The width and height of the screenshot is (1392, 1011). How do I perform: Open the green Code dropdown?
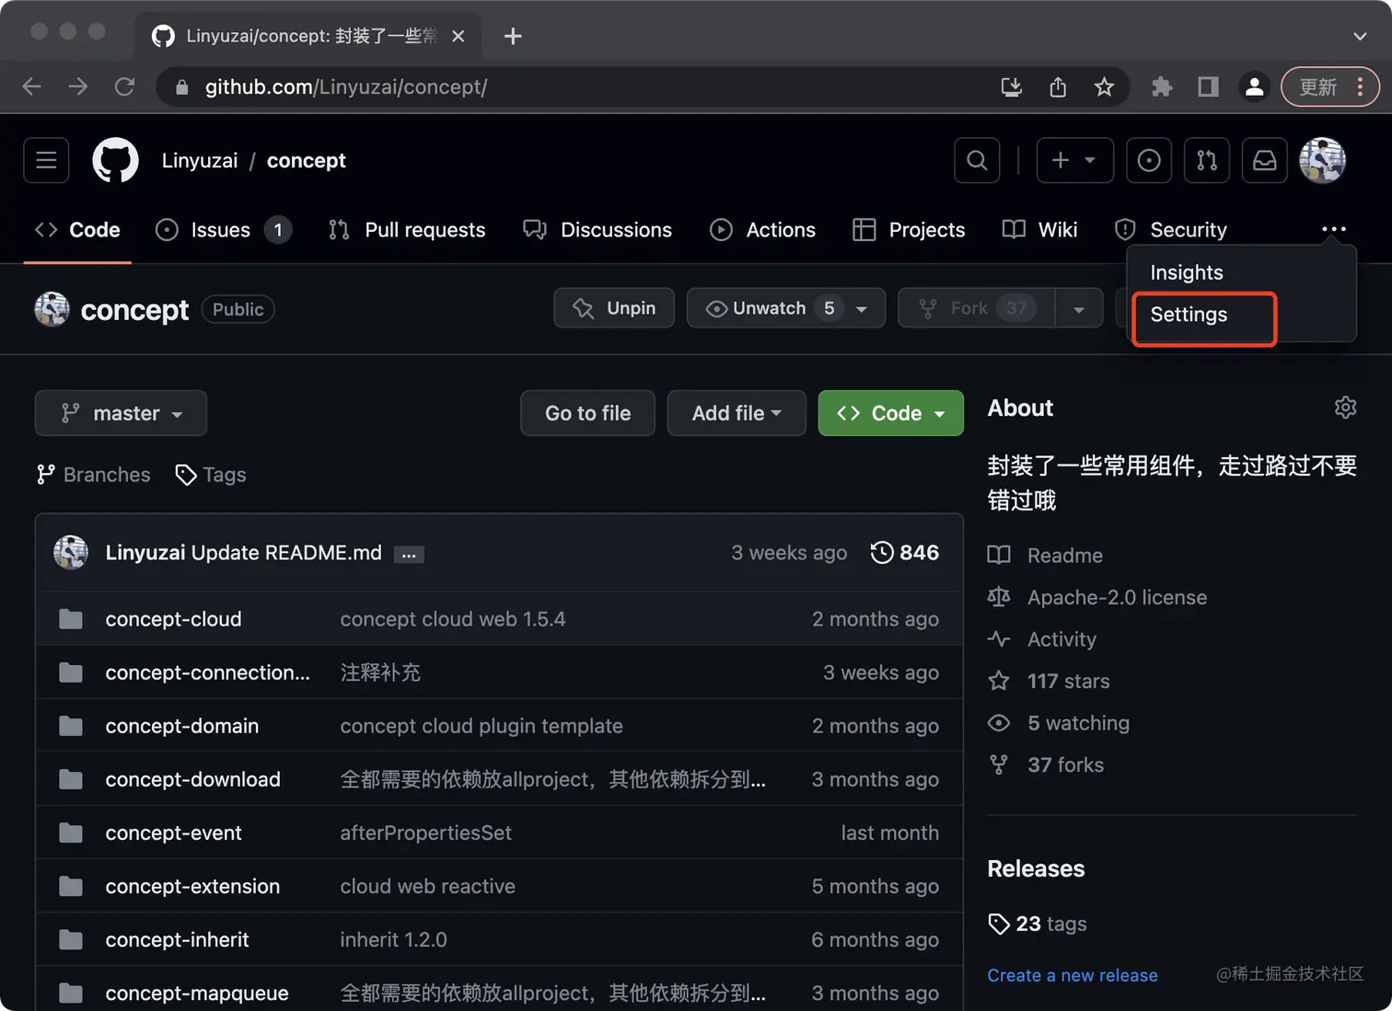coord(891,413)
